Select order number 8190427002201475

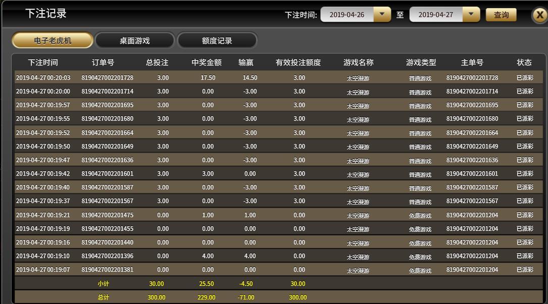tap(107, 215)
